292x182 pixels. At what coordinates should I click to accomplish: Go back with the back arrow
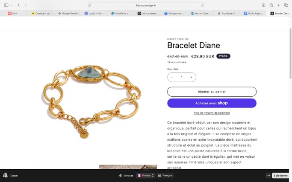tap(19, 5)
